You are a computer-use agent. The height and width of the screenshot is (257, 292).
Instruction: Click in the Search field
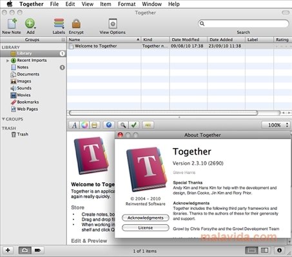[x=244, y=24]
